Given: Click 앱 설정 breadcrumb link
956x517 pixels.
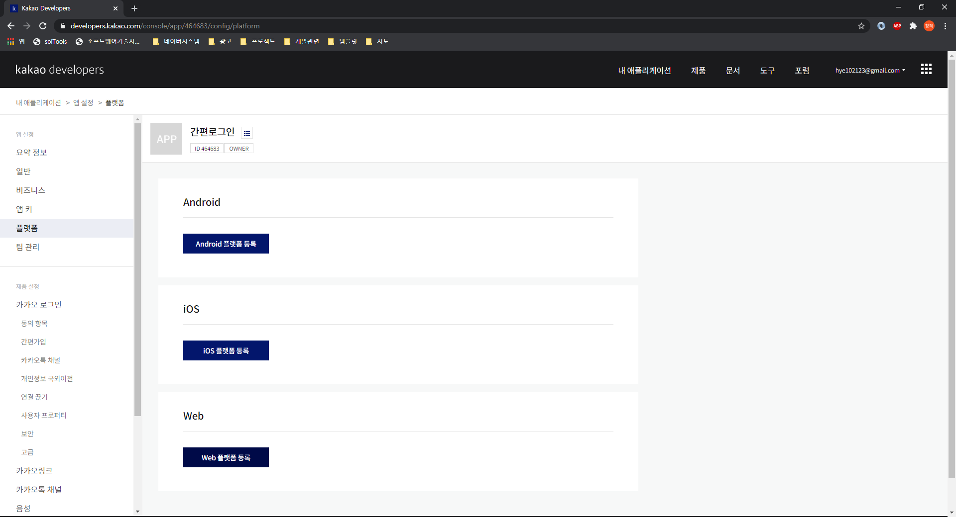Looking at the screenshot, I should click(x=83, y=103).
